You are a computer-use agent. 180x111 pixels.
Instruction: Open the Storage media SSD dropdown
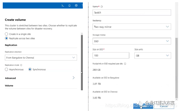pyautogui.click(x=132, y=41)
